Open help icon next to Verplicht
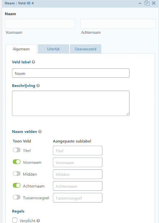The width and height of the screenshot is (159, 223). (38, 221)
